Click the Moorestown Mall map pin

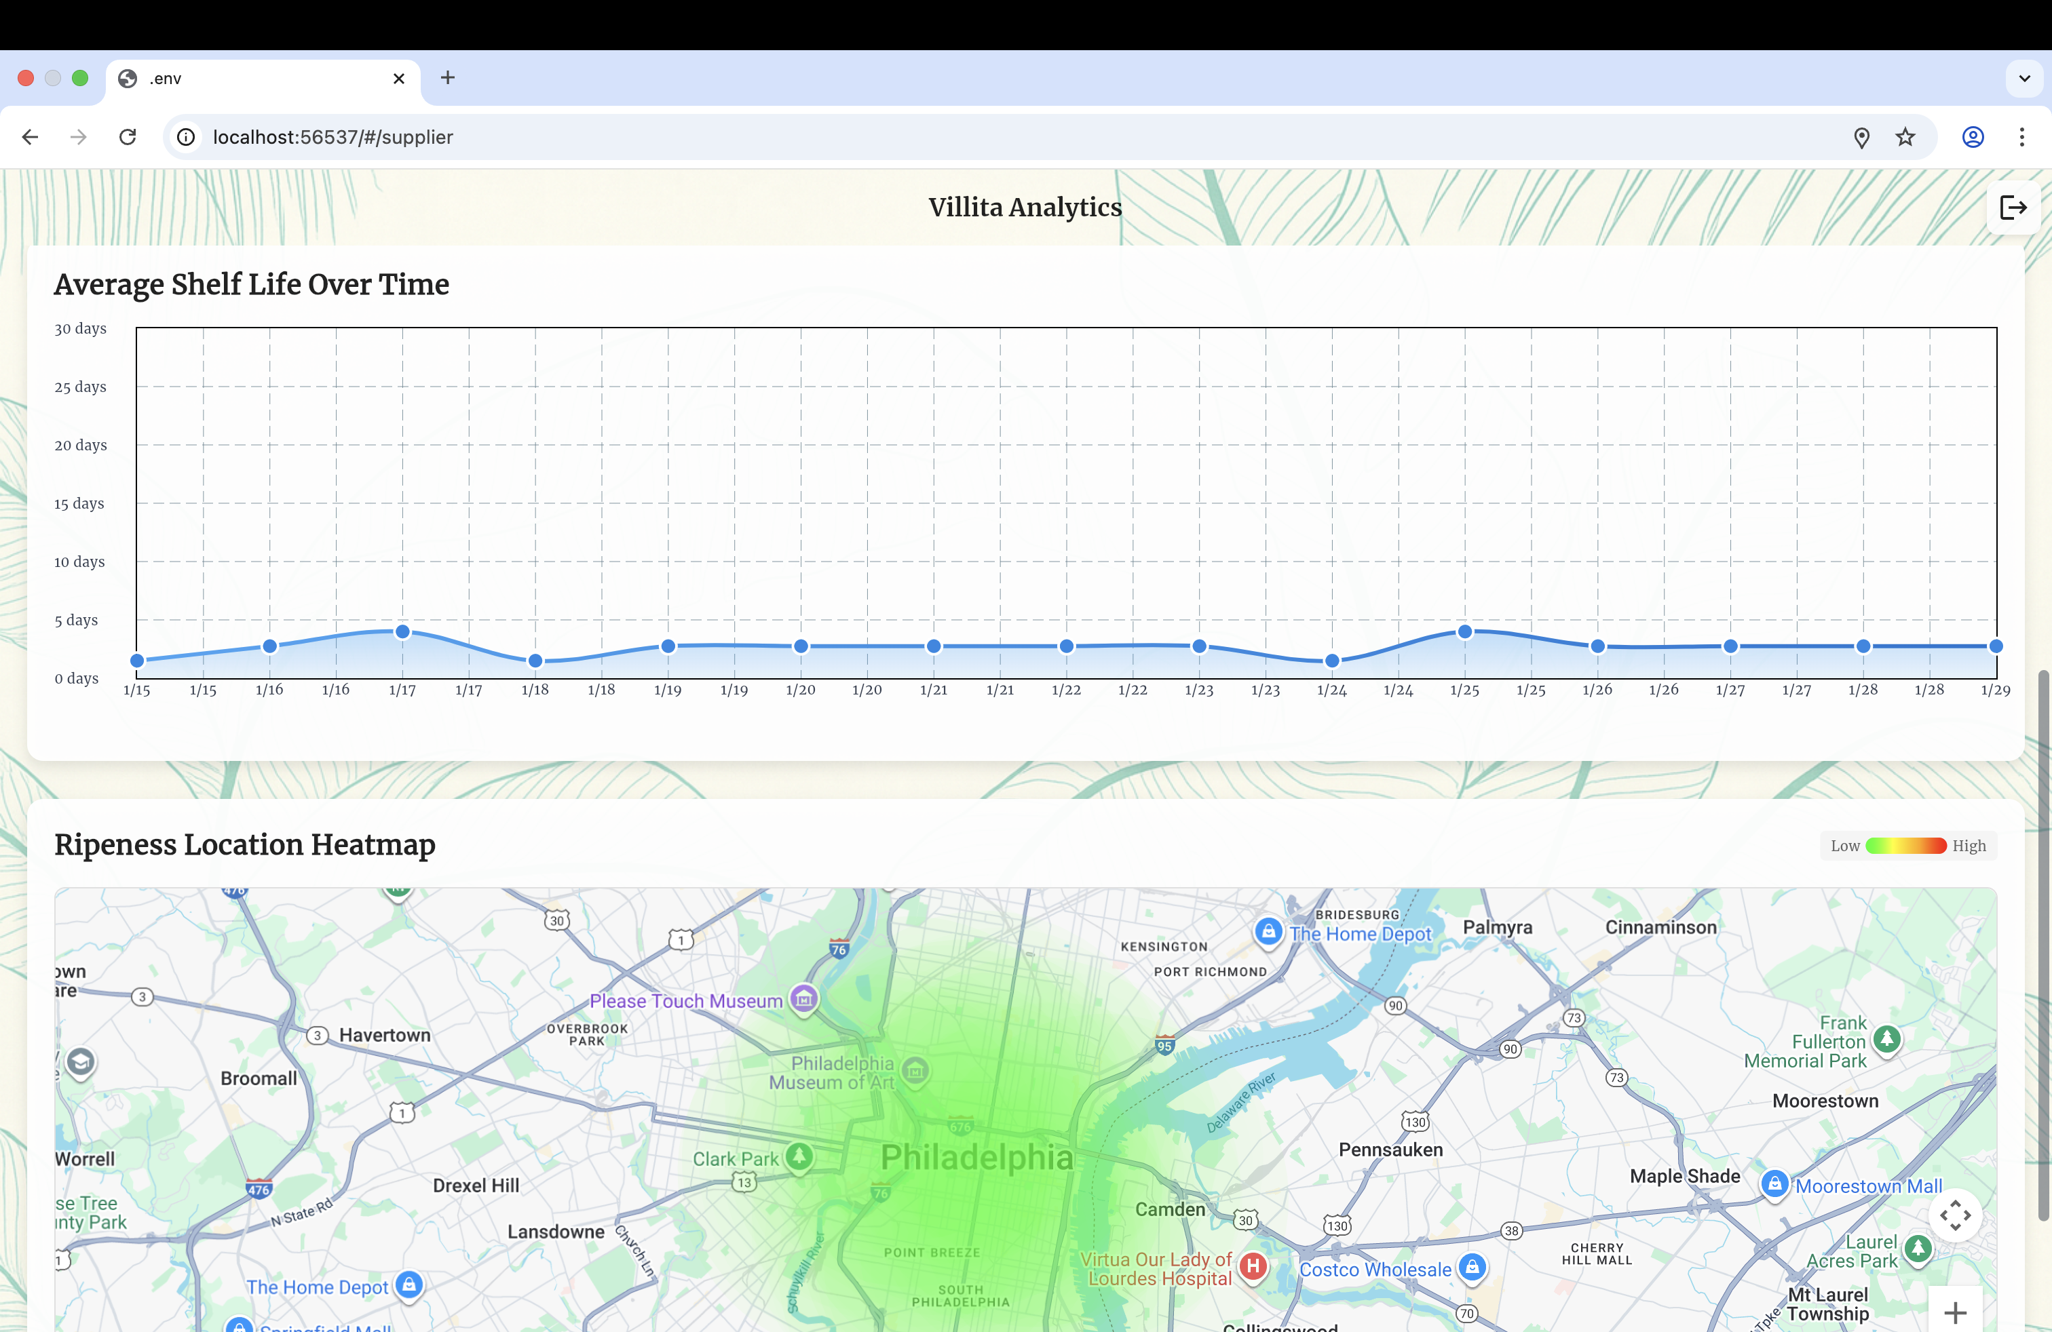pyautogui.click(x=1774, y=1183)
